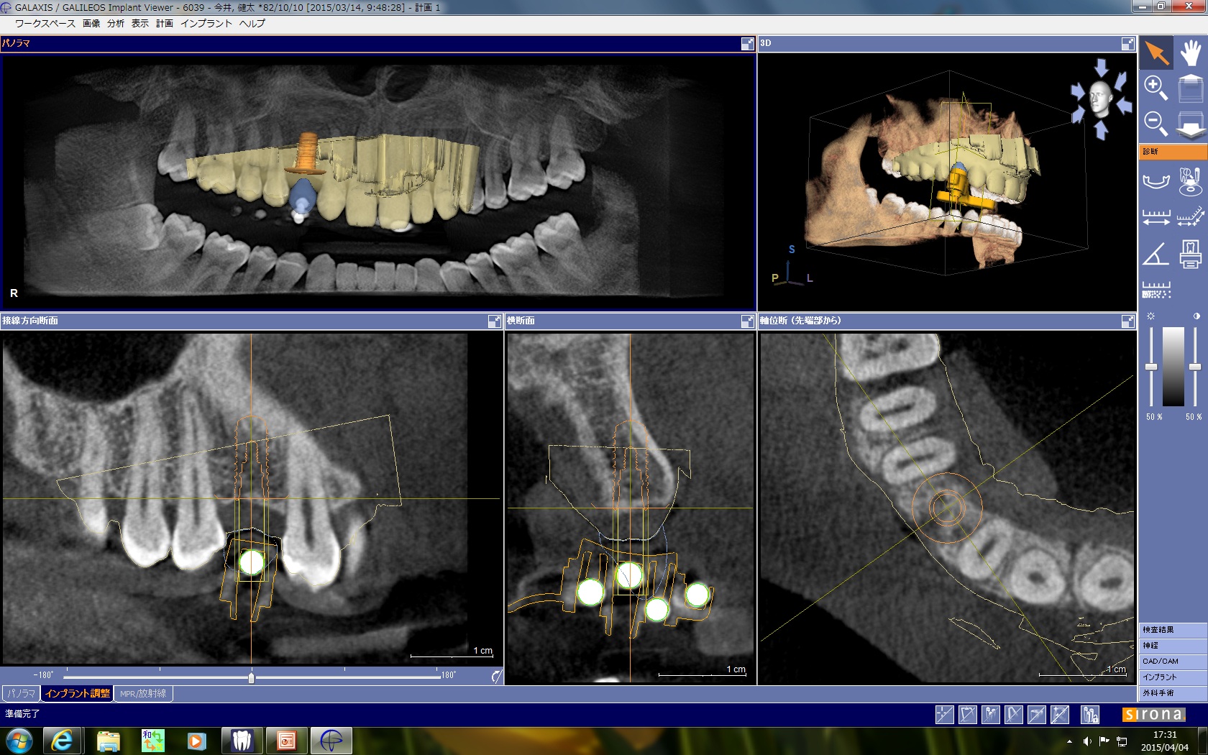Select the angle measurement tool
Image resolution: width=1208 pixels, height=755 pixels.
(x=1156, y=255)
